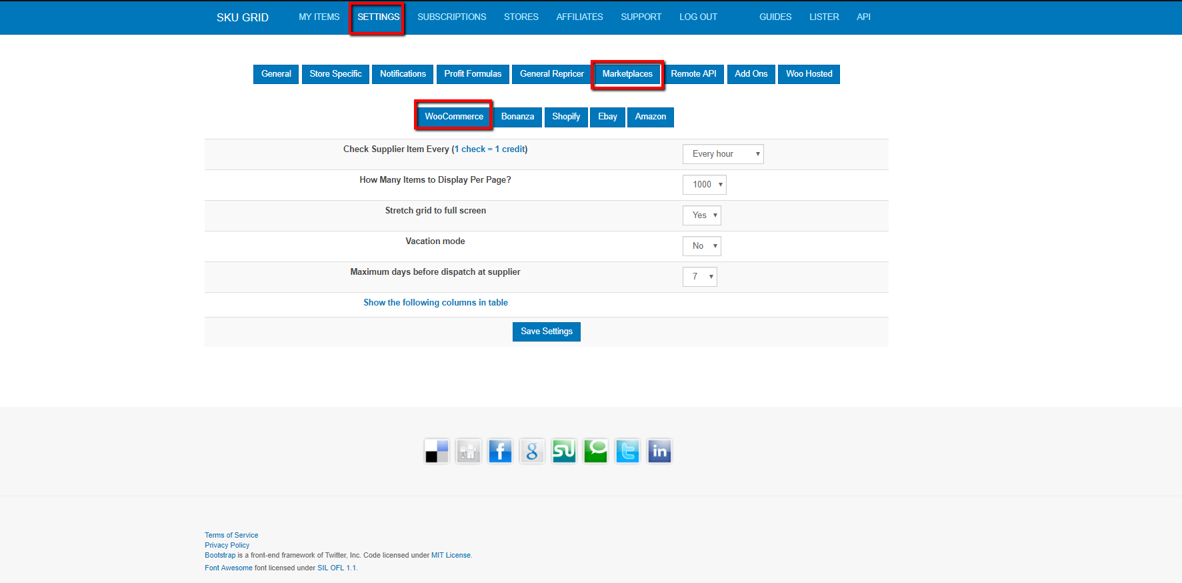Click LOG OUT in the top menu
This screenshot has width=1182, height=583.
(699, 17)
